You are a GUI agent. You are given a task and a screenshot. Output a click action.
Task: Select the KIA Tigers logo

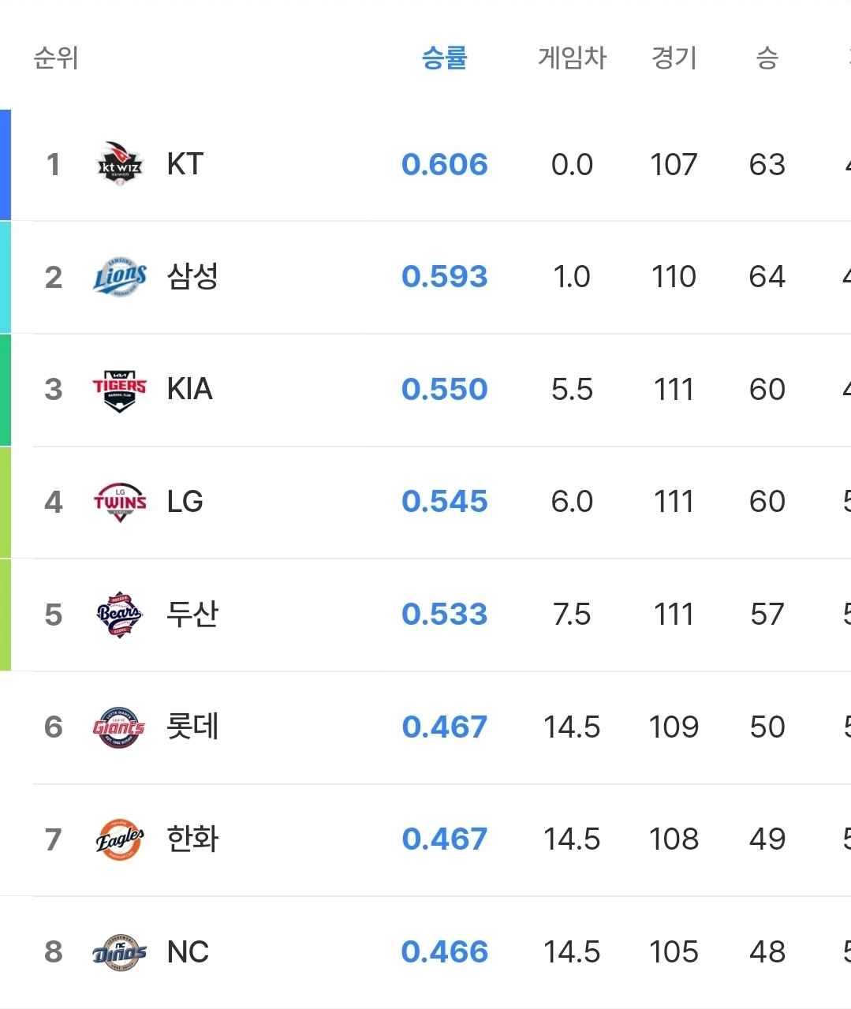(x=120, y=390)
